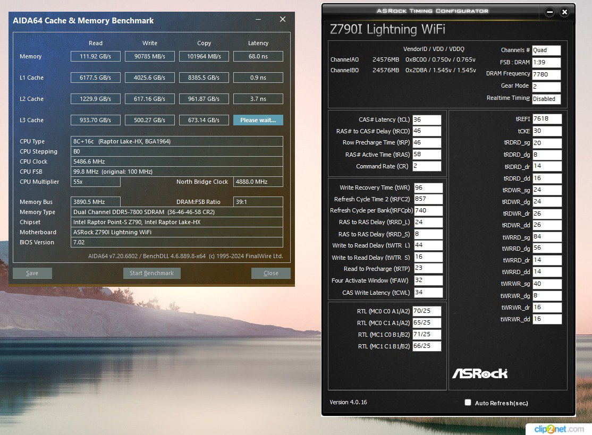592x435 pixels.
Task: Click the CPU Clock 5486.6 MHz field
Action: 176,161
